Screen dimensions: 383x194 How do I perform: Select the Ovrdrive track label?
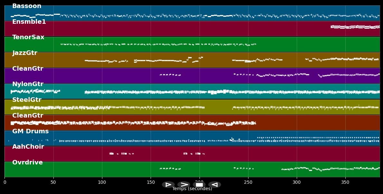[x=27, y=163]
